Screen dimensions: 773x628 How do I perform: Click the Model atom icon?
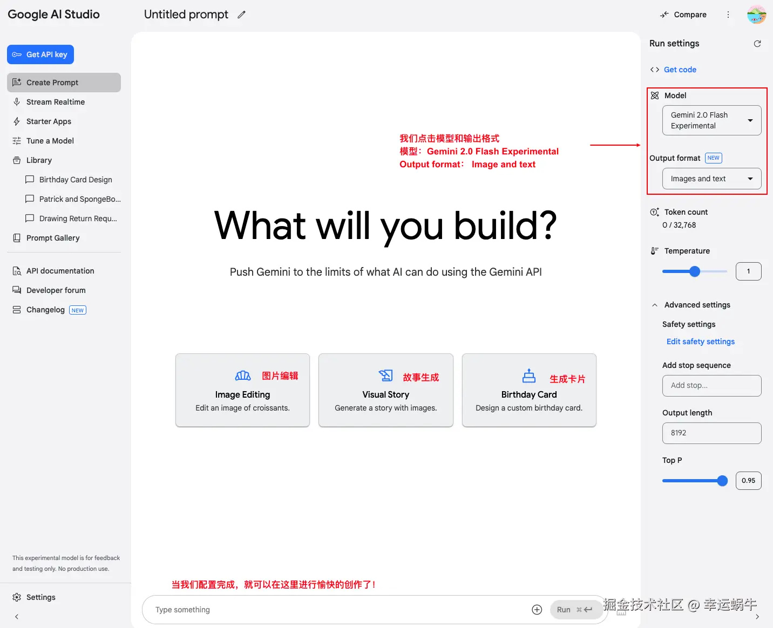tap(655, 95)
